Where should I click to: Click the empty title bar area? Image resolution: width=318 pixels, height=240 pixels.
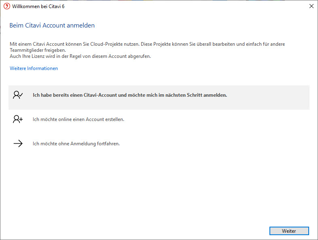182,6
